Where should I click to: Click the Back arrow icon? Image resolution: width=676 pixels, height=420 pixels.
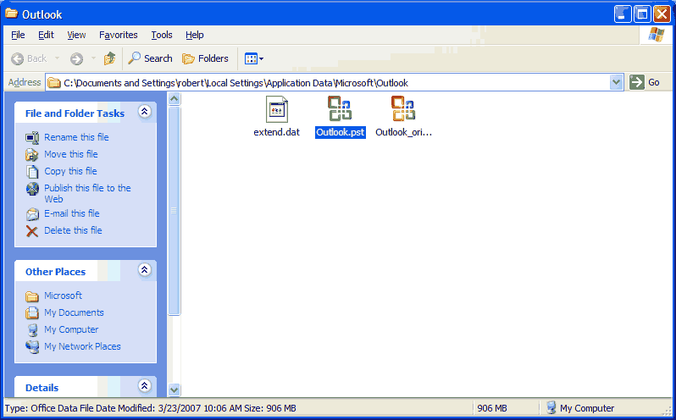click(x=17, y=58)
